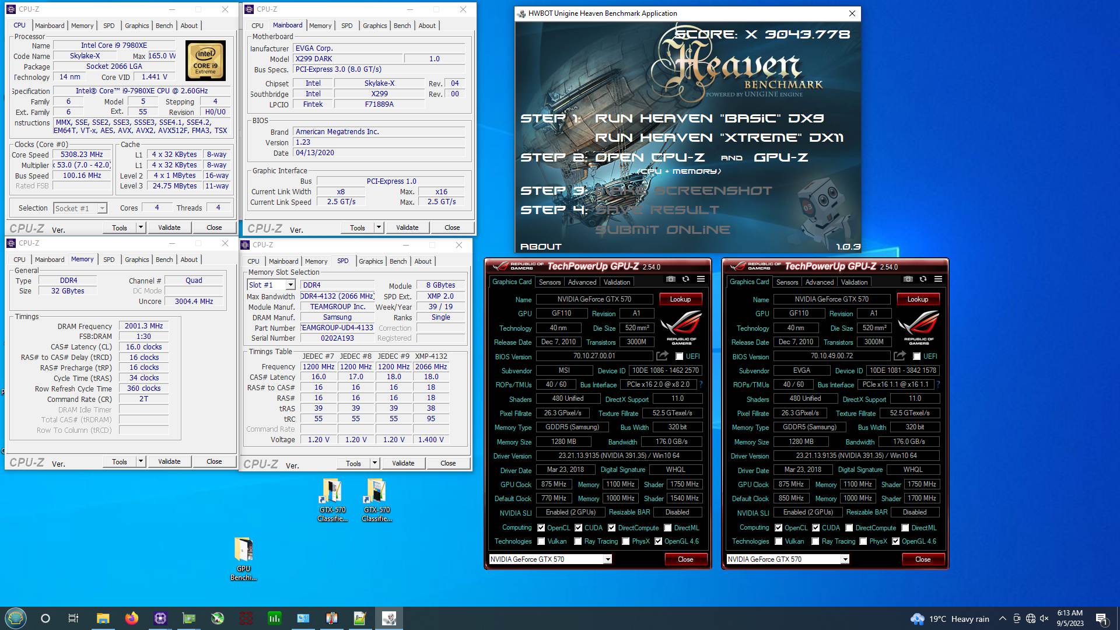The width and height of the screenshot is (1120, 630).
Task: Open GPU selector dropdown in EVGA GPU-Z window
Action: (x=845, y=559)
